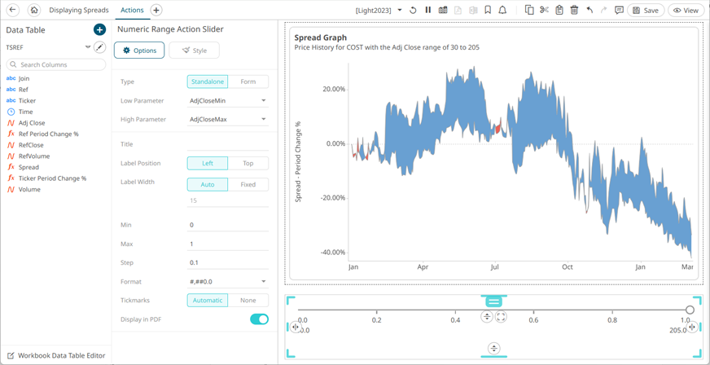Undo the last action in the toolbar
Viewport: 710px width, 365px height.
pyautogui.click(x=589, y=11)
